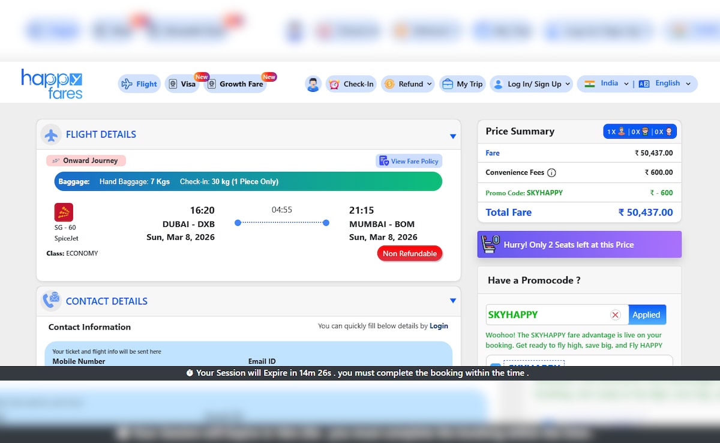This screenshot has width=720, height=443.
Task: Remove promo code with red X icon
Action: (615, 315)
